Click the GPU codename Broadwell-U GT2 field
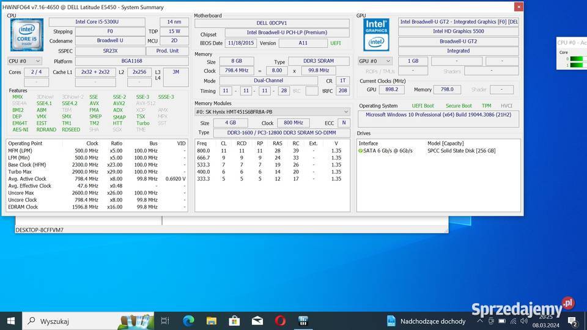Image resolution: width=587 pixels, height=330 pixels. (458, 41)
